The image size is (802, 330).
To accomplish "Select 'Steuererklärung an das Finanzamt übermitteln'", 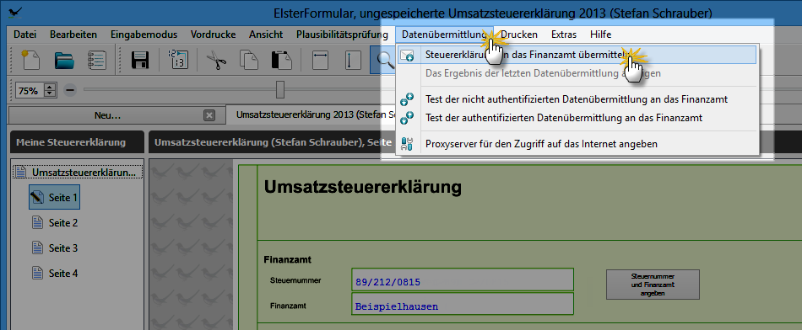I will 577,55.
